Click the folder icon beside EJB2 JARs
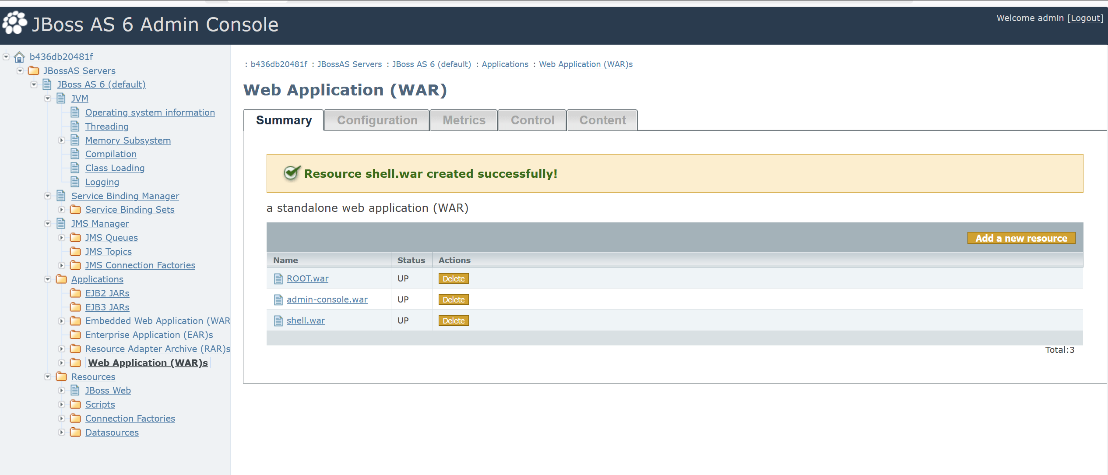Screen dimensions: 1108x475 click(x=76, y=293)
